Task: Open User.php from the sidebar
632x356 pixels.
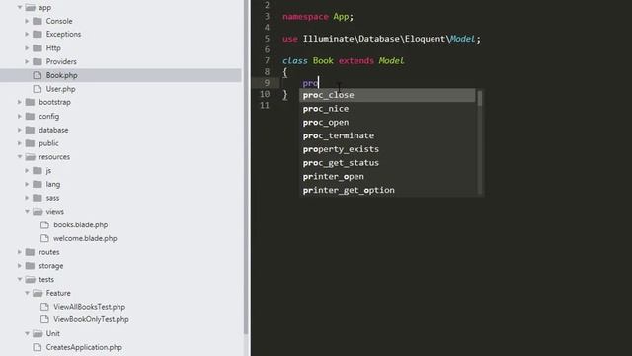Action: (60, 89)
